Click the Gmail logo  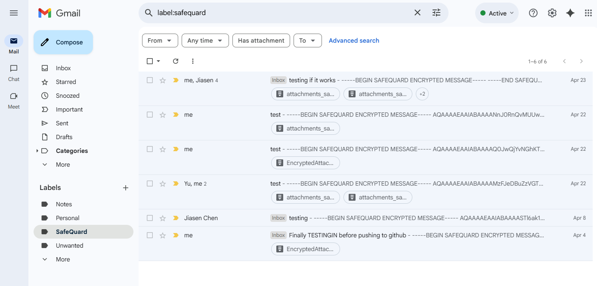pos(59,13)
